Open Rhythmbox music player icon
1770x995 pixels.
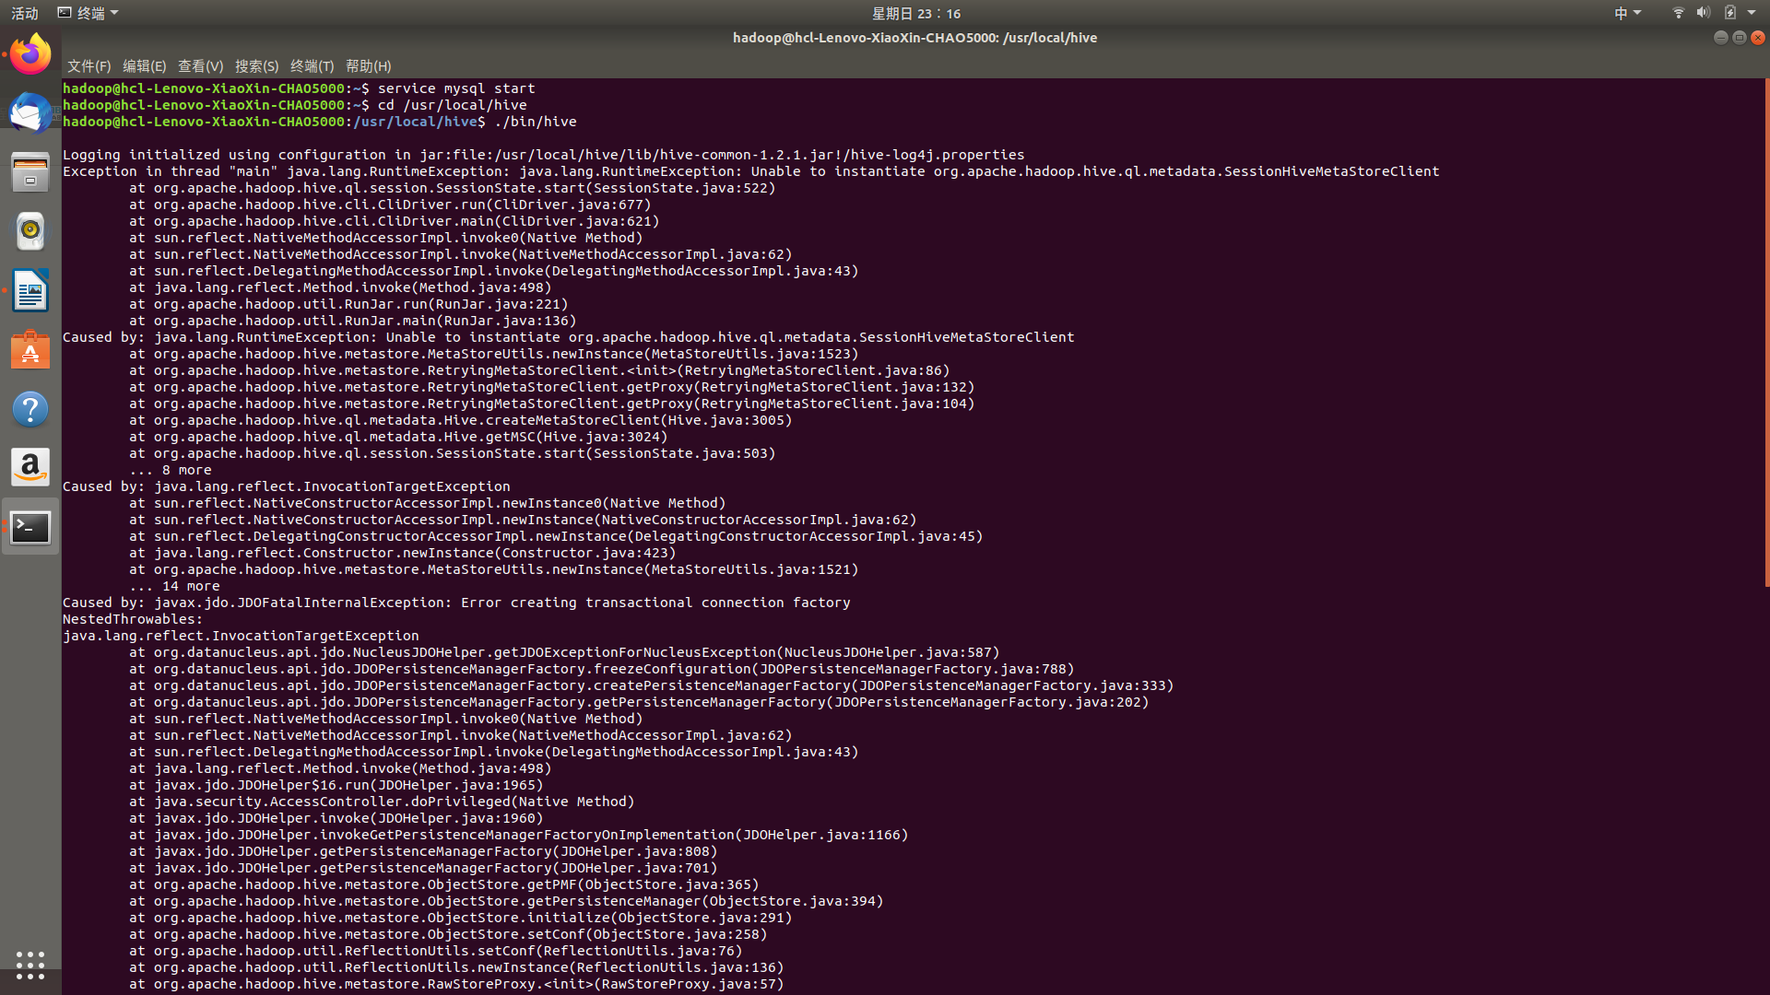click(x=30, y=231)
